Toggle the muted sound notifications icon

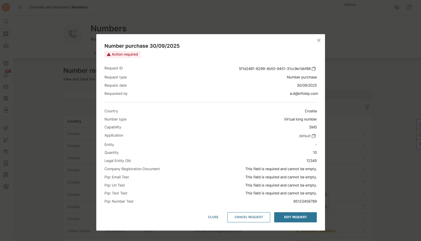point(397,7)
